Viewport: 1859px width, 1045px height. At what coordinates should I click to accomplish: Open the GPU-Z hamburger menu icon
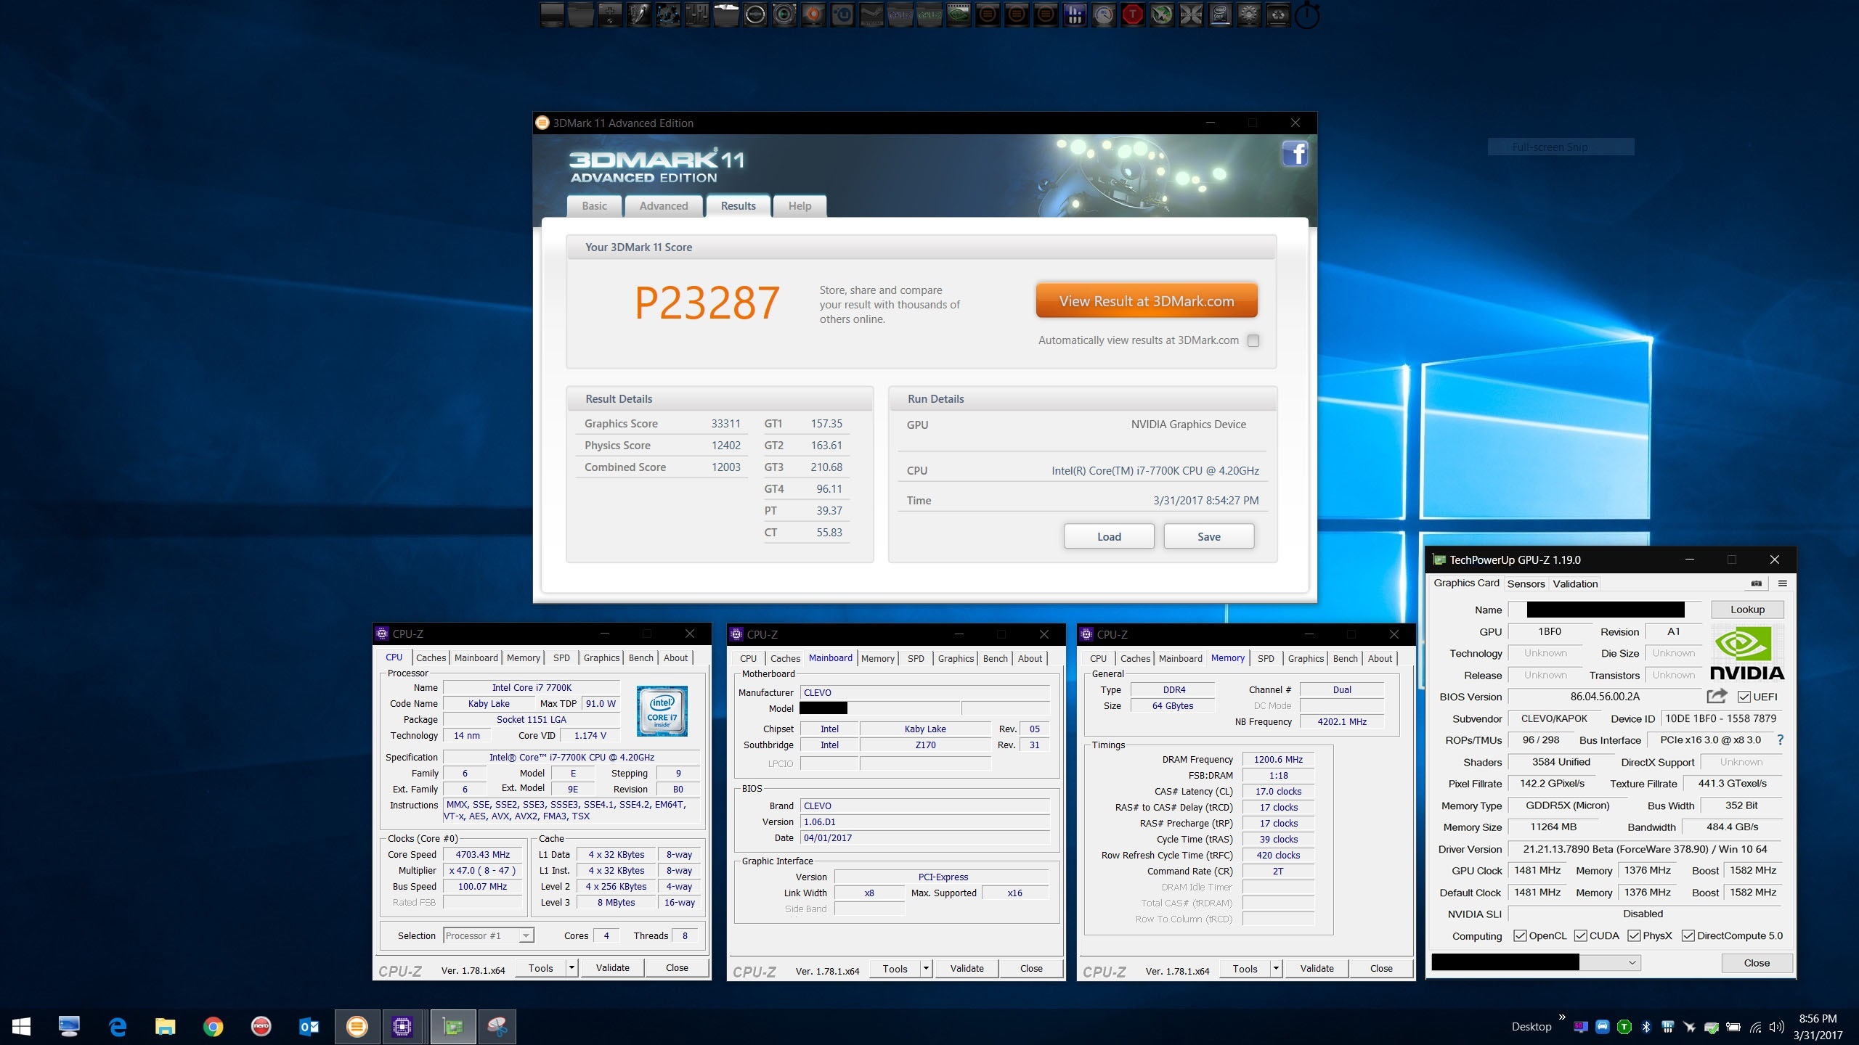1782,583
